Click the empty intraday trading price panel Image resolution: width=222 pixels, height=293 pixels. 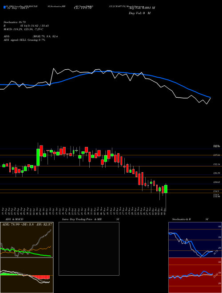(x=89, y=249)
